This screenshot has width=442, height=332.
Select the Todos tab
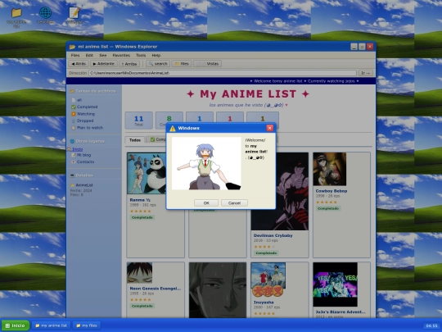[135, 140]
